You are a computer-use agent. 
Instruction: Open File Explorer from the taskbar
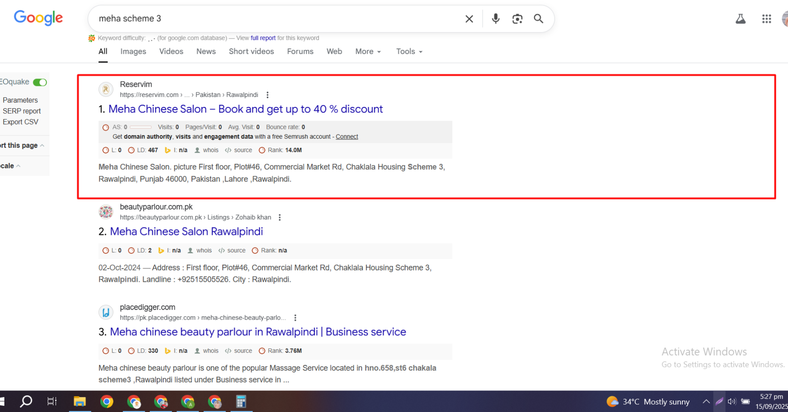pos(80,401)
